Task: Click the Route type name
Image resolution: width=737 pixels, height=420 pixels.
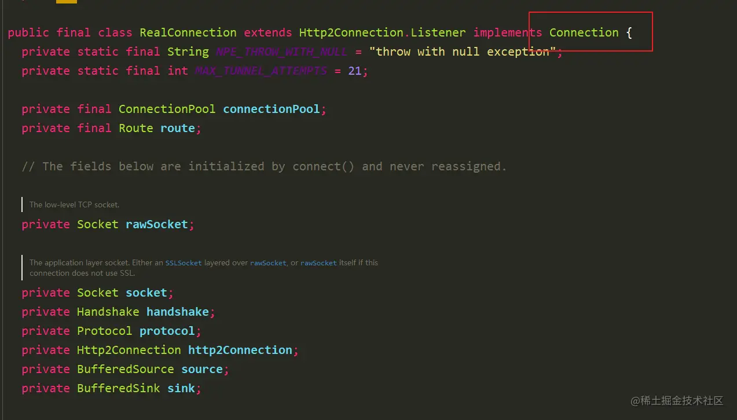Action: (136, 128)
